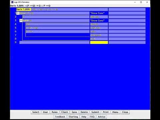
Task: Click the Logic 2010 app icon in title bar
Action: (12, 2)
